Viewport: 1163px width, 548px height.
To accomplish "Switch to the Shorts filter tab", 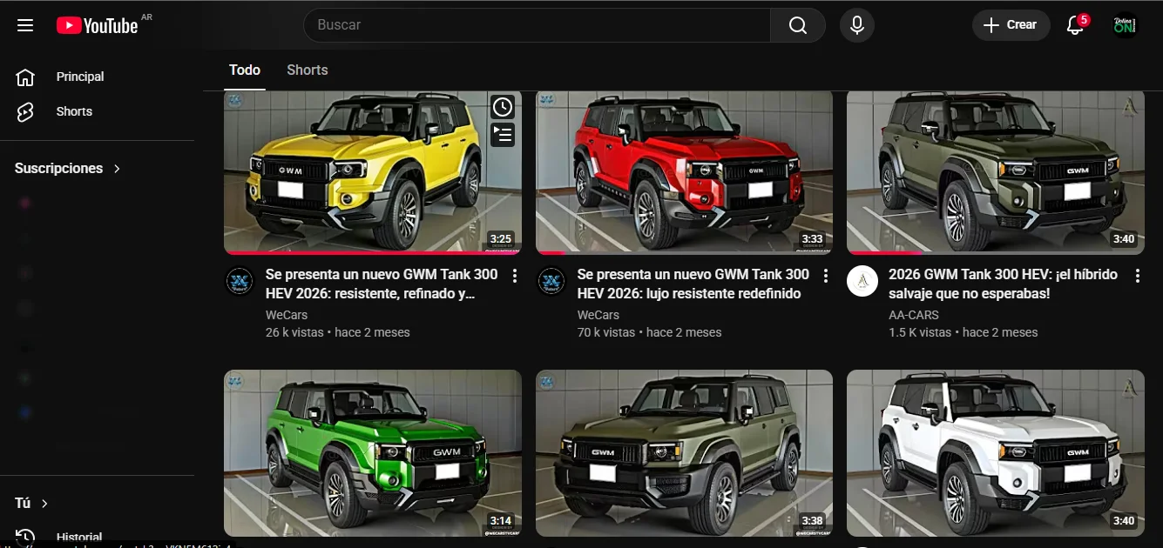I will 307,70.
